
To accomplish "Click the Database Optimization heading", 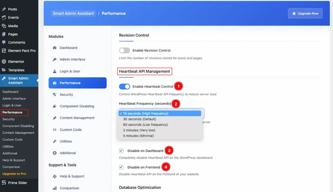I will tap(140, 187).
